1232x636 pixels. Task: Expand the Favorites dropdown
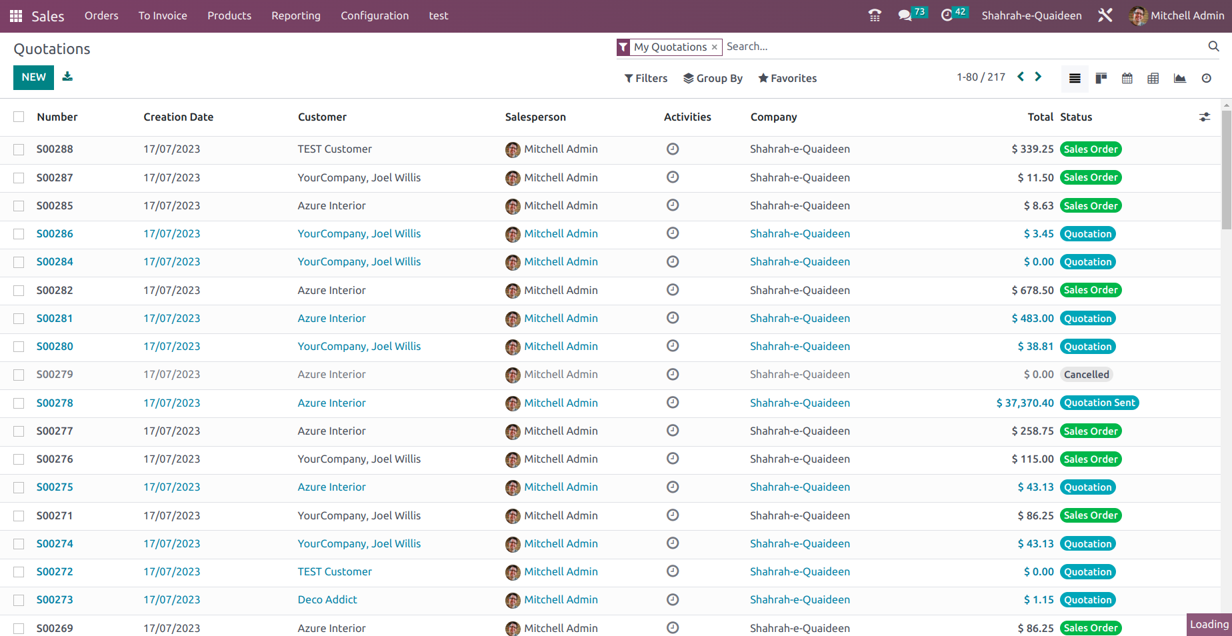(x=787, y=79)
